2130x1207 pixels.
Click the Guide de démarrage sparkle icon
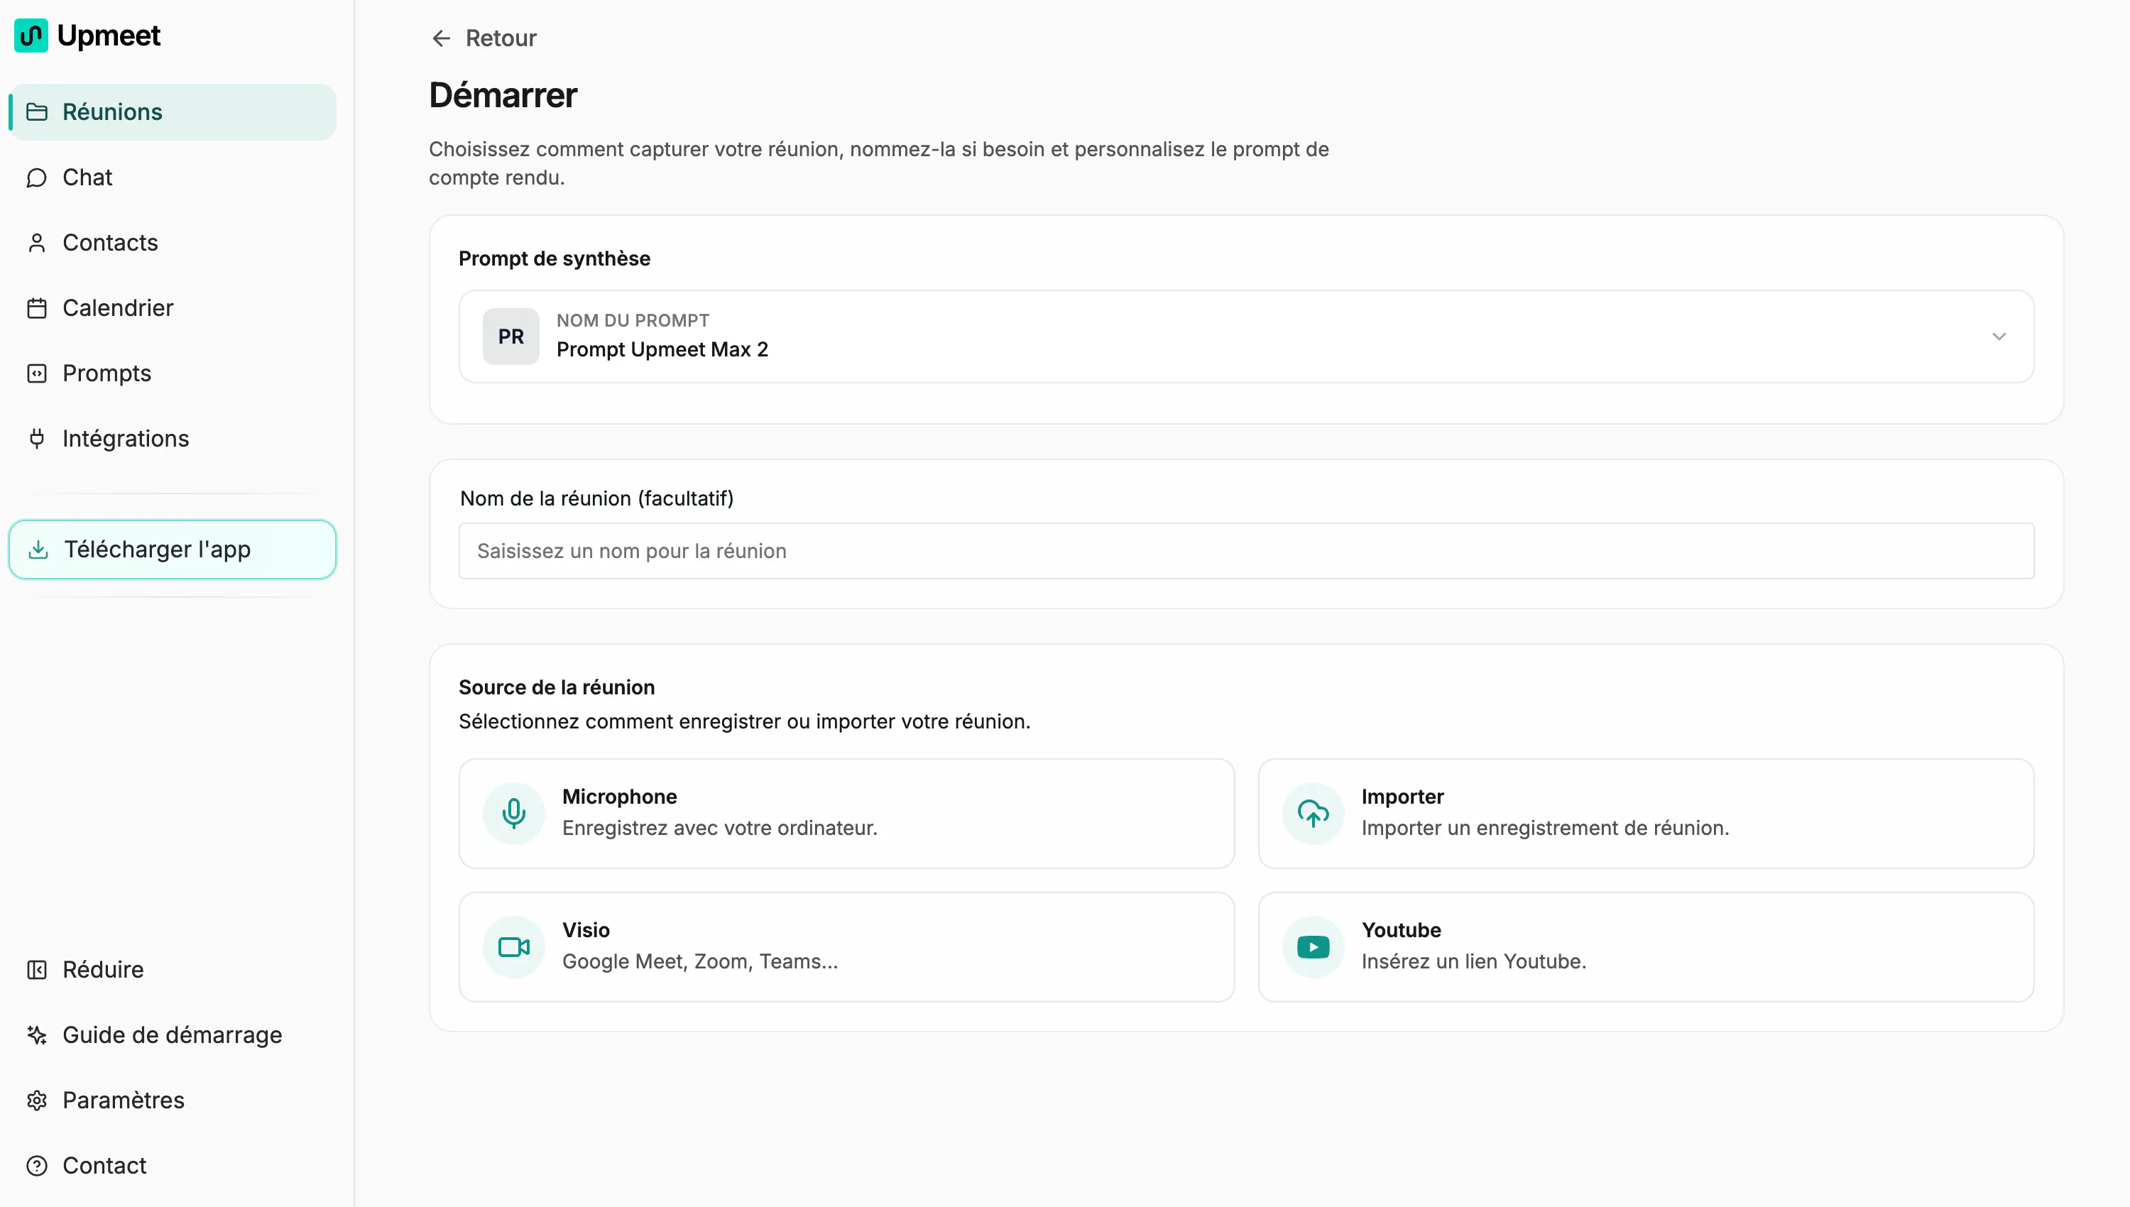coord(36,1034)
